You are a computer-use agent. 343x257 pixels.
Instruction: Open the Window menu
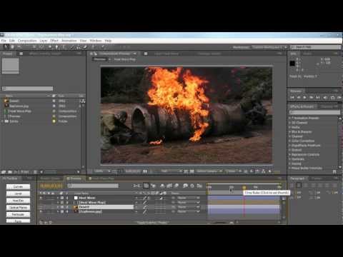[96, 41]
